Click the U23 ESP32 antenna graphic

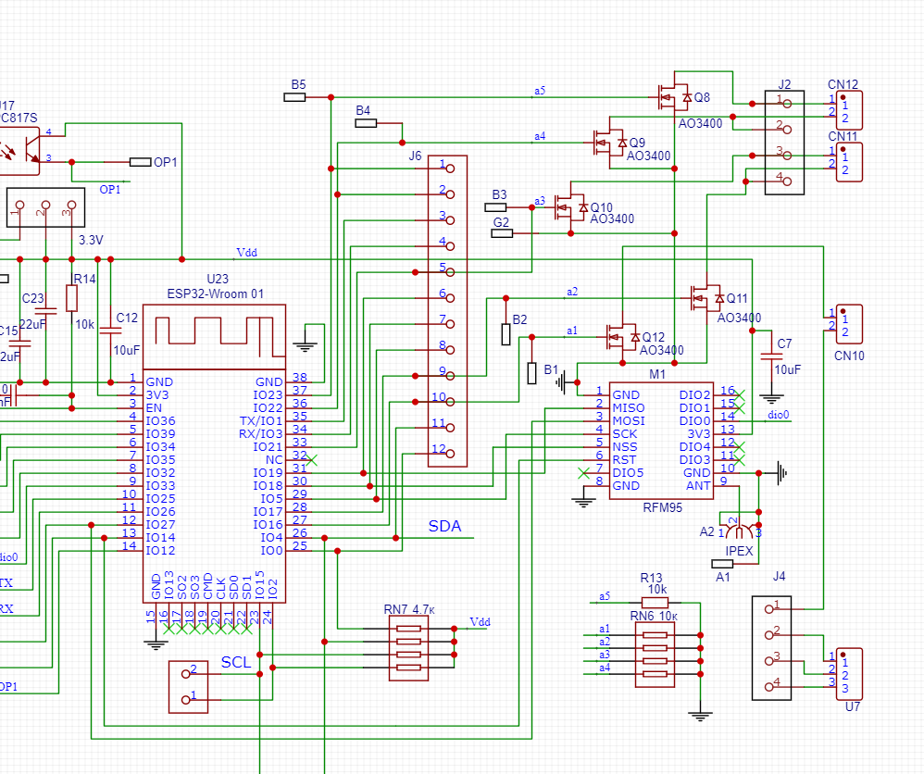coord(215,337)
